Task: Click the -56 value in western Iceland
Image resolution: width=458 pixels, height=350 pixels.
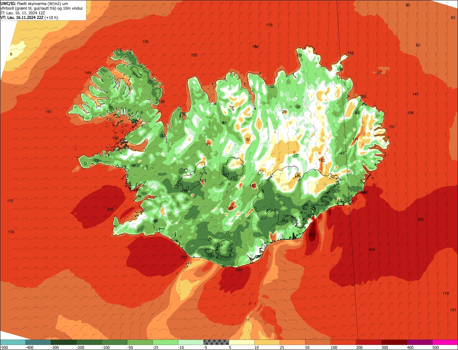Action: click(x=133, y=165)
